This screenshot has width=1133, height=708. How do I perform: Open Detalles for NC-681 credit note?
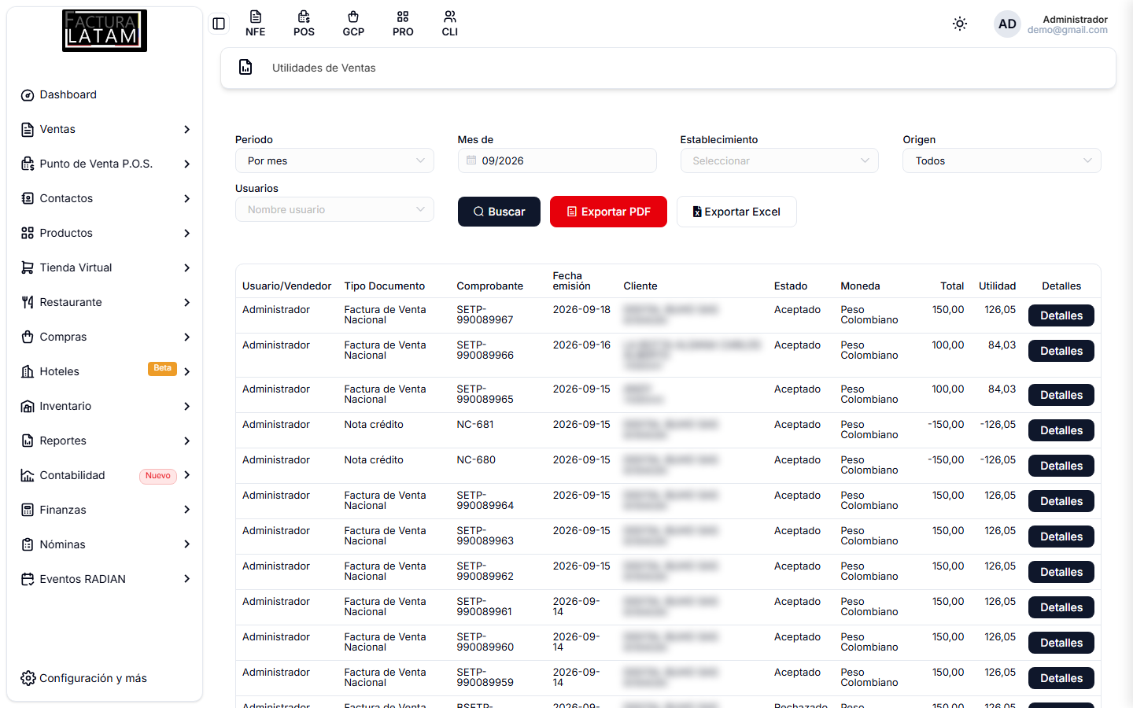pyautogui.click(x=1061, y=430)
